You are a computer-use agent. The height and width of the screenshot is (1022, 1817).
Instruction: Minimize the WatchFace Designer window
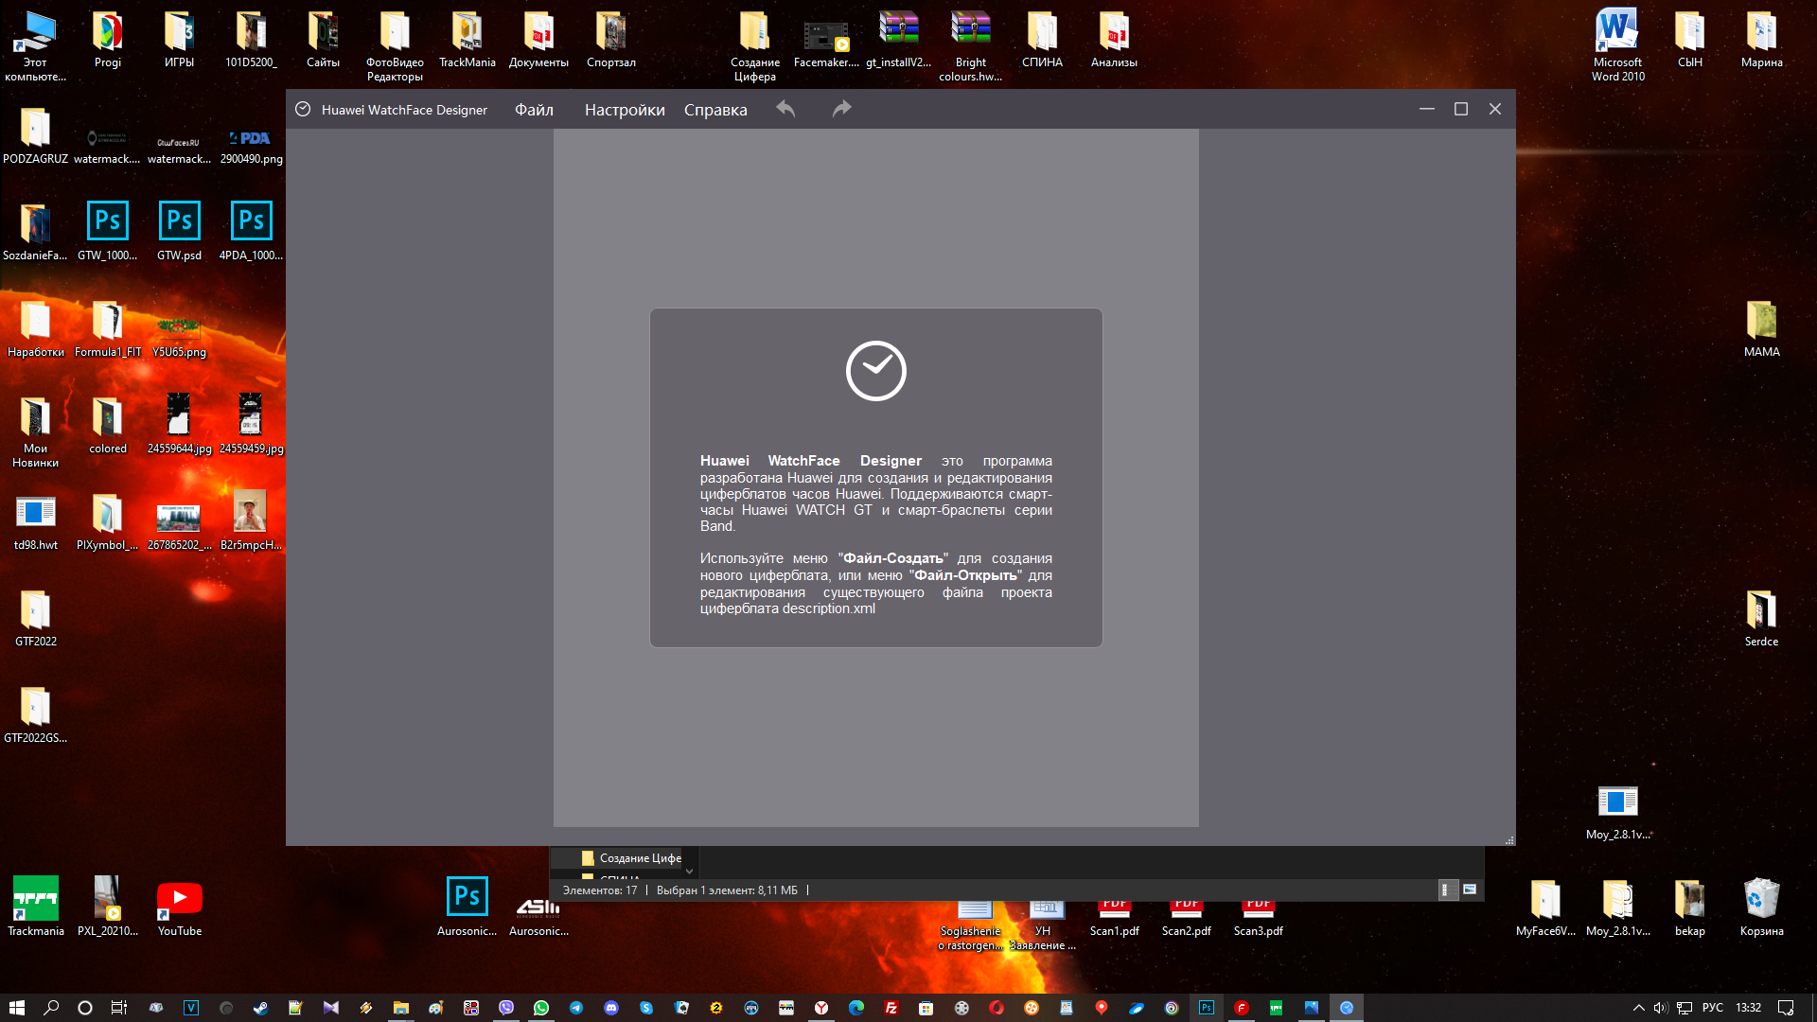pos(1427,109)
